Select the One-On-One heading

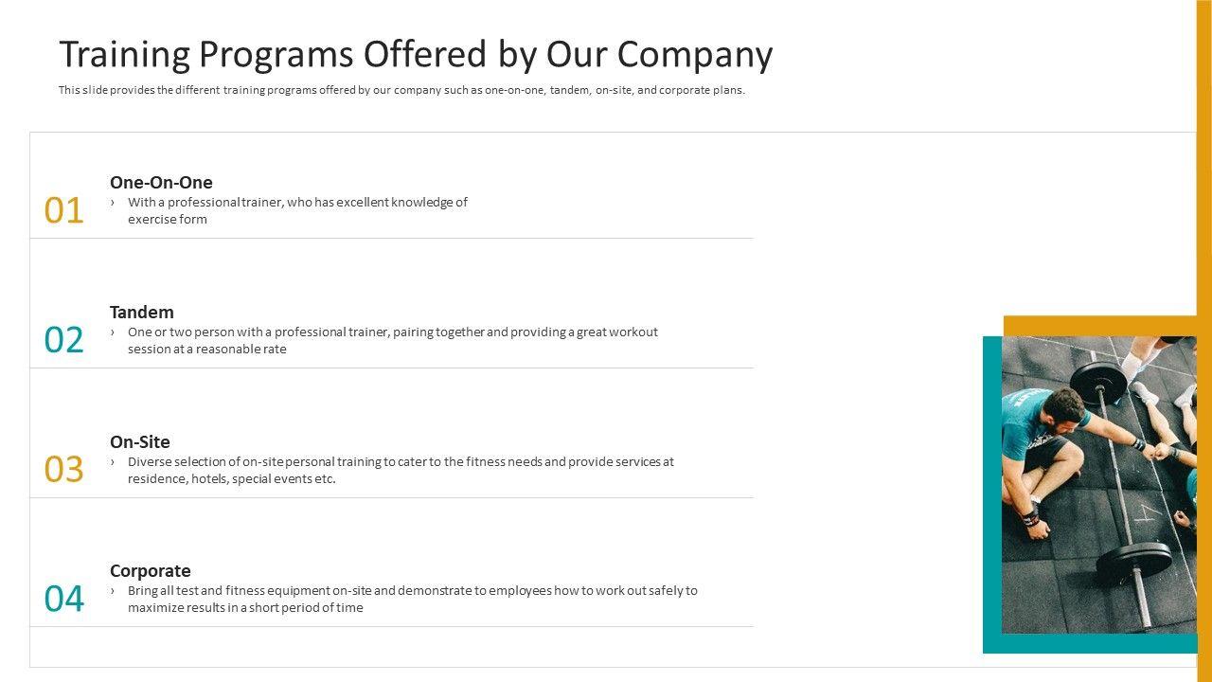(161, 183)
